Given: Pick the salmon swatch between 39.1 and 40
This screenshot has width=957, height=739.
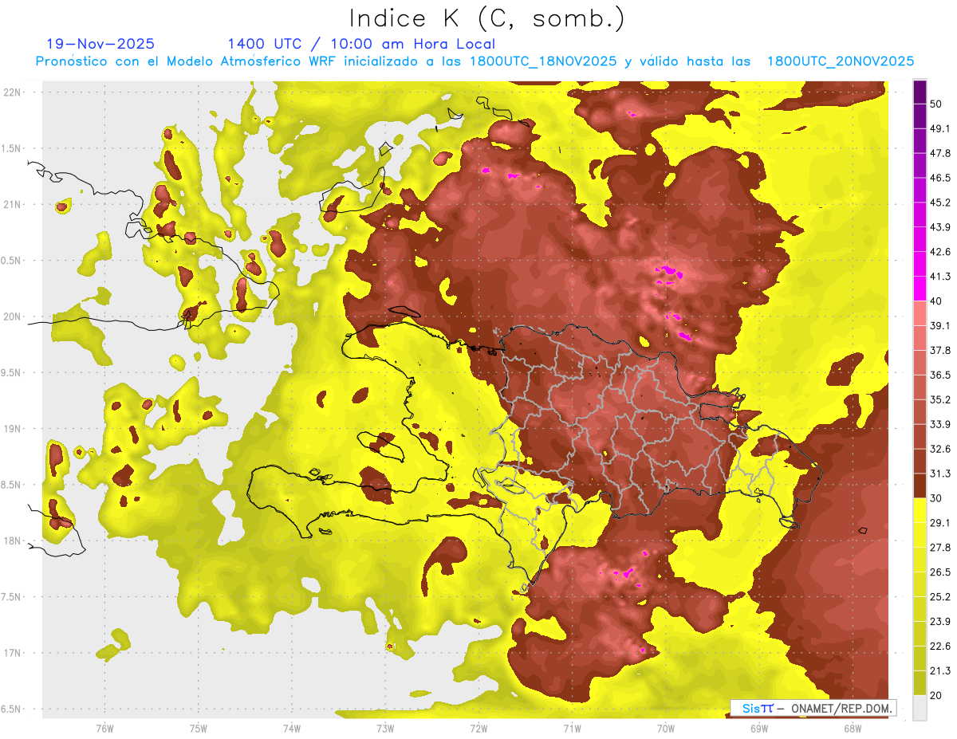Looking at the screenshot, I should (x=920, y=313).
